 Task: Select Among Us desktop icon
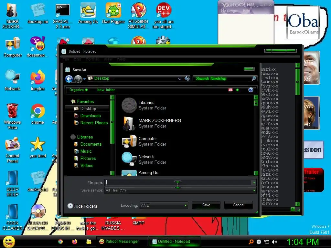88,14
